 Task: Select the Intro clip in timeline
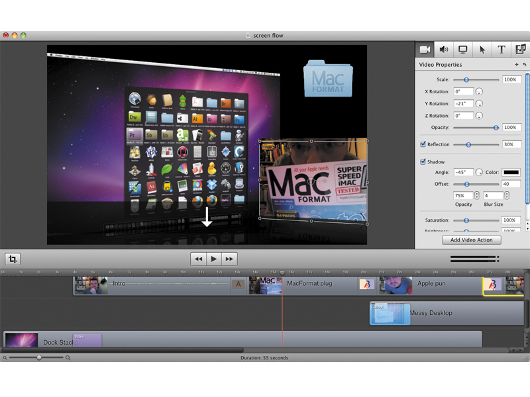152,286
